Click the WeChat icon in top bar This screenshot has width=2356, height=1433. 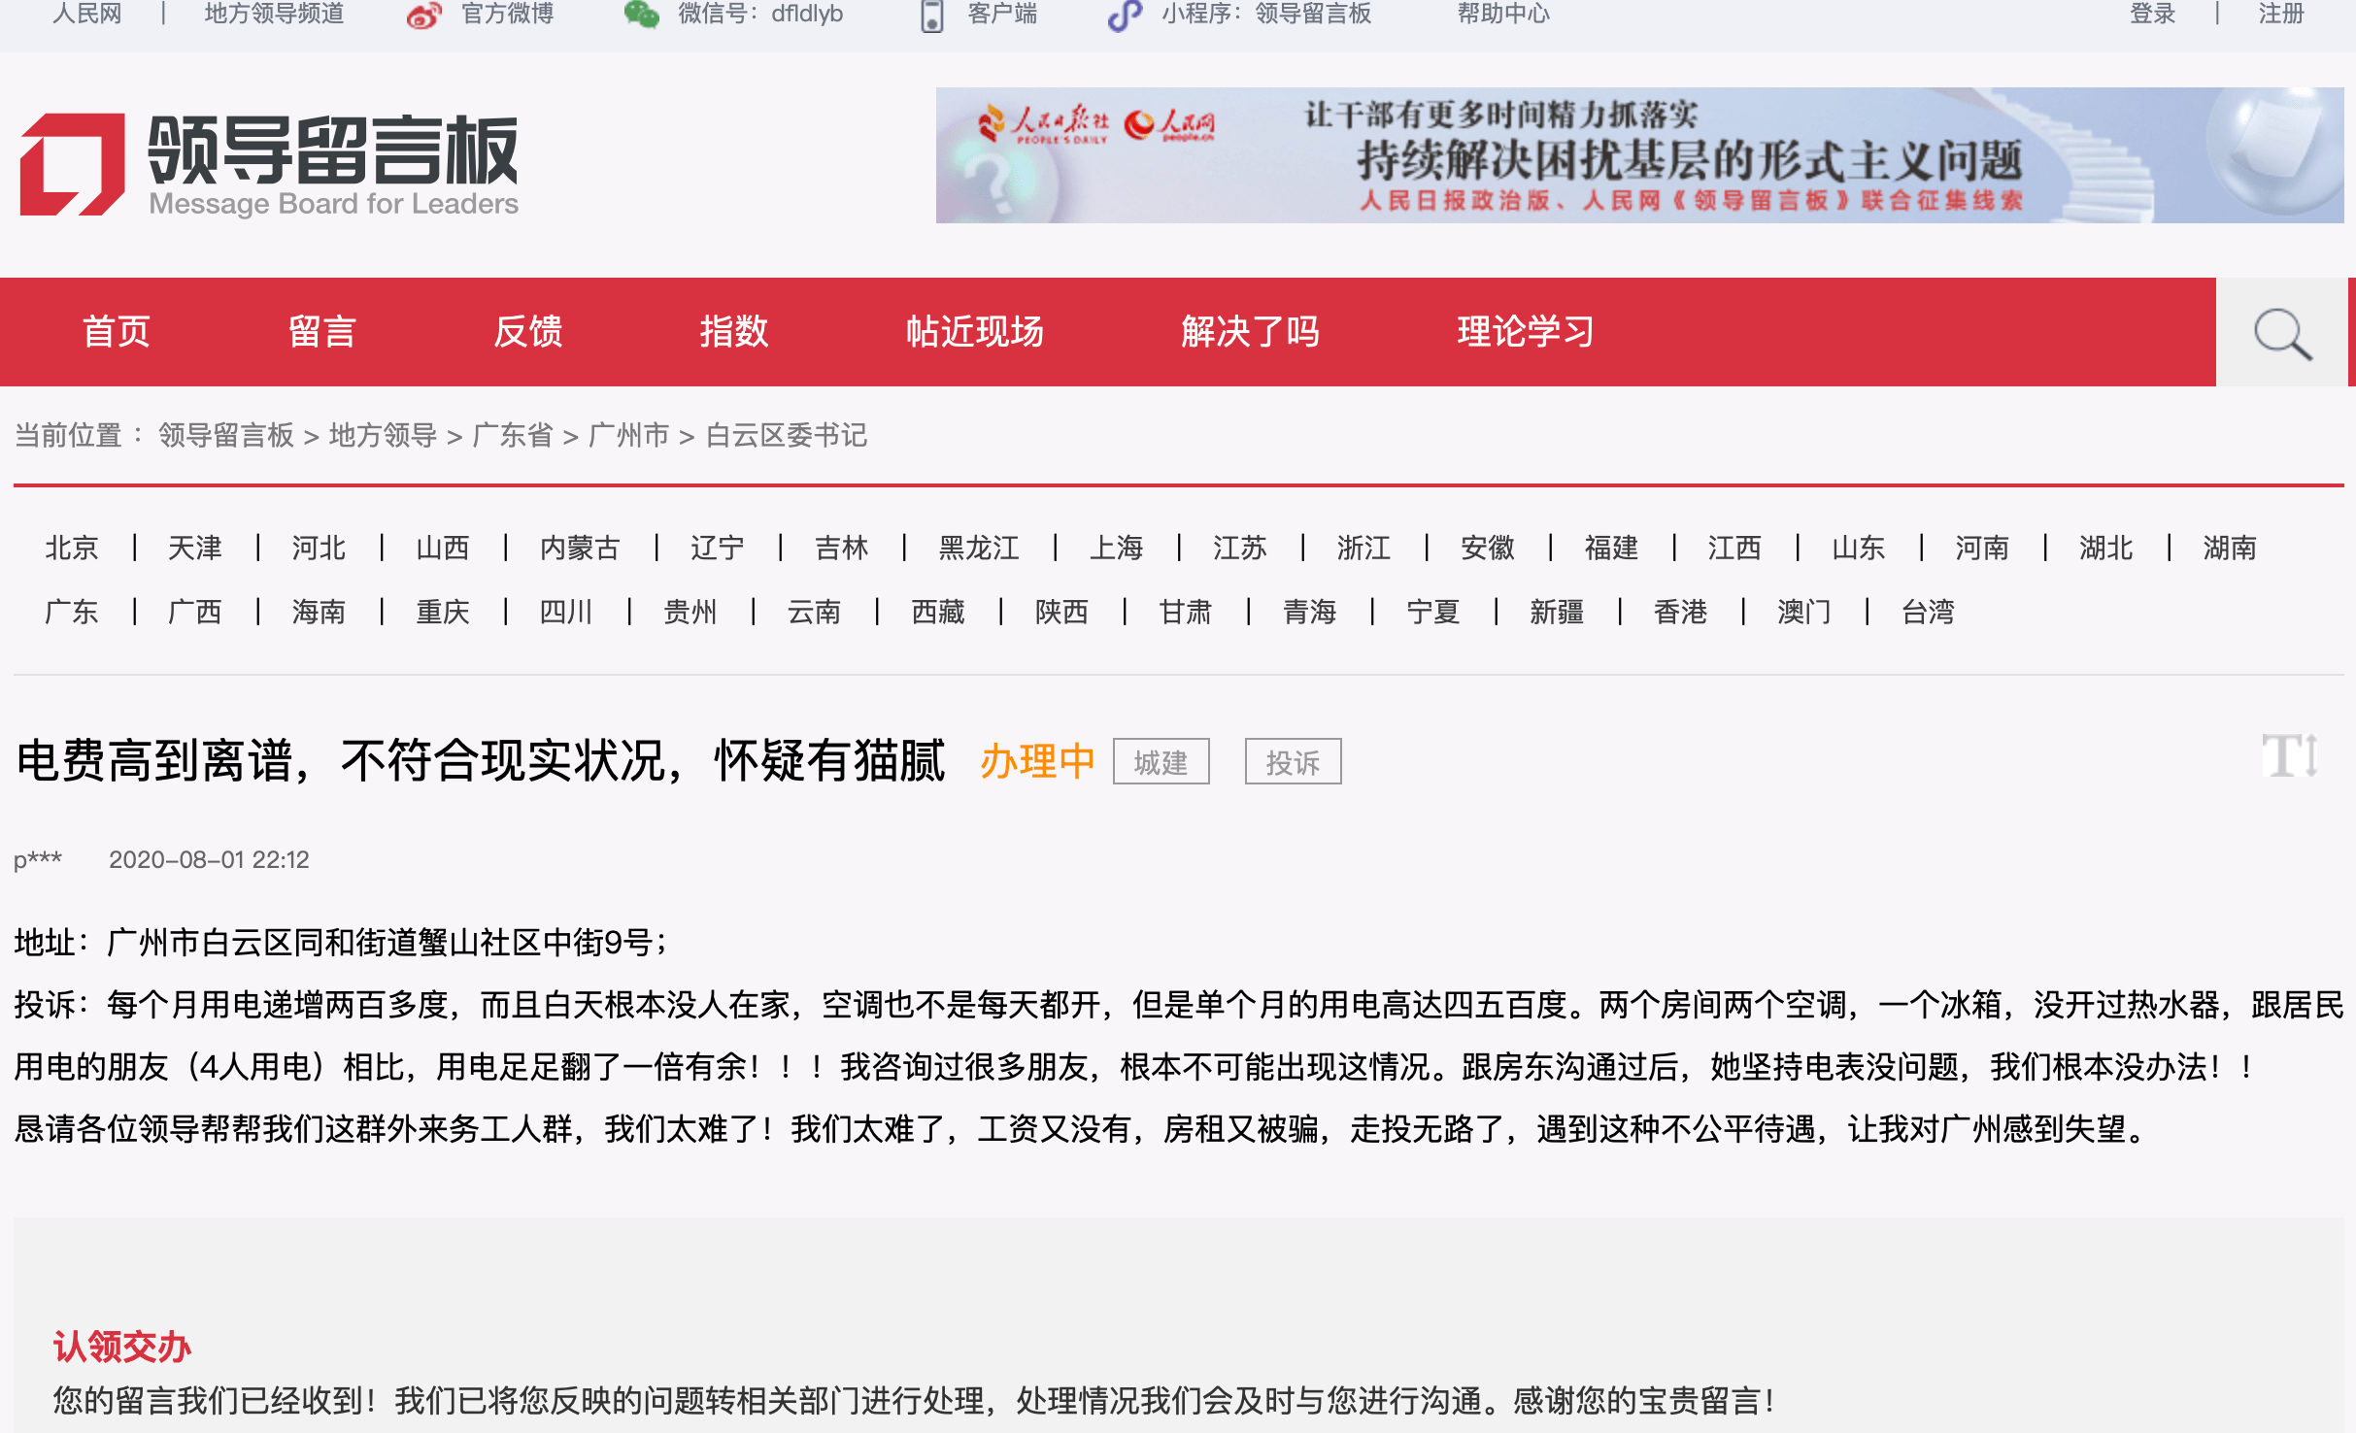pyautogui.click(x=641, y=14)
